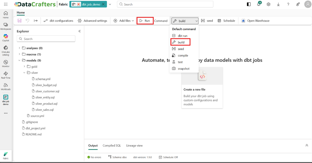Open the Schedule settings
The width and height of the screenshot is (312, 163).
click(226, 21)
